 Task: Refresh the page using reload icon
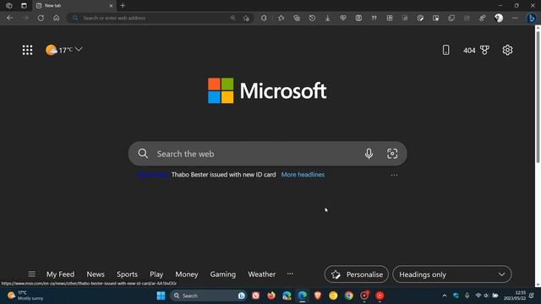(x=41, y=18)
